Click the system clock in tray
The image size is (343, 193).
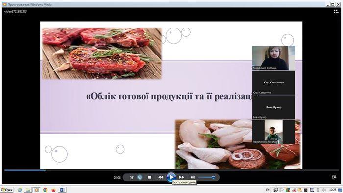click(x=333, y=190)
